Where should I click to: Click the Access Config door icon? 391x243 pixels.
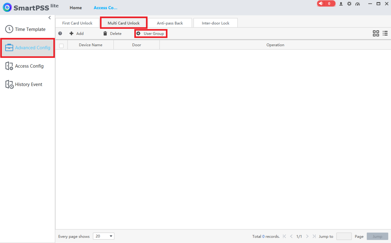(9, 66)
